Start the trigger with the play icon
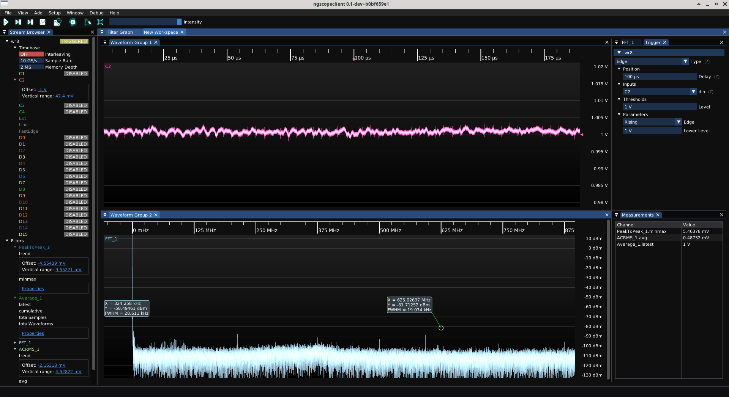Viewport: 729px width, 397px height. [x=6, y=22]
